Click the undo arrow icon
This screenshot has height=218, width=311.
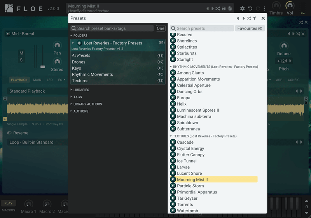pos(250,9)
